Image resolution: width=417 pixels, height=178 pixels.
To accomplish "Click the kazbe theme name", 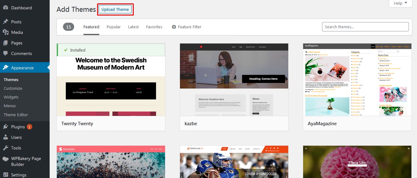I will (191, 123).
